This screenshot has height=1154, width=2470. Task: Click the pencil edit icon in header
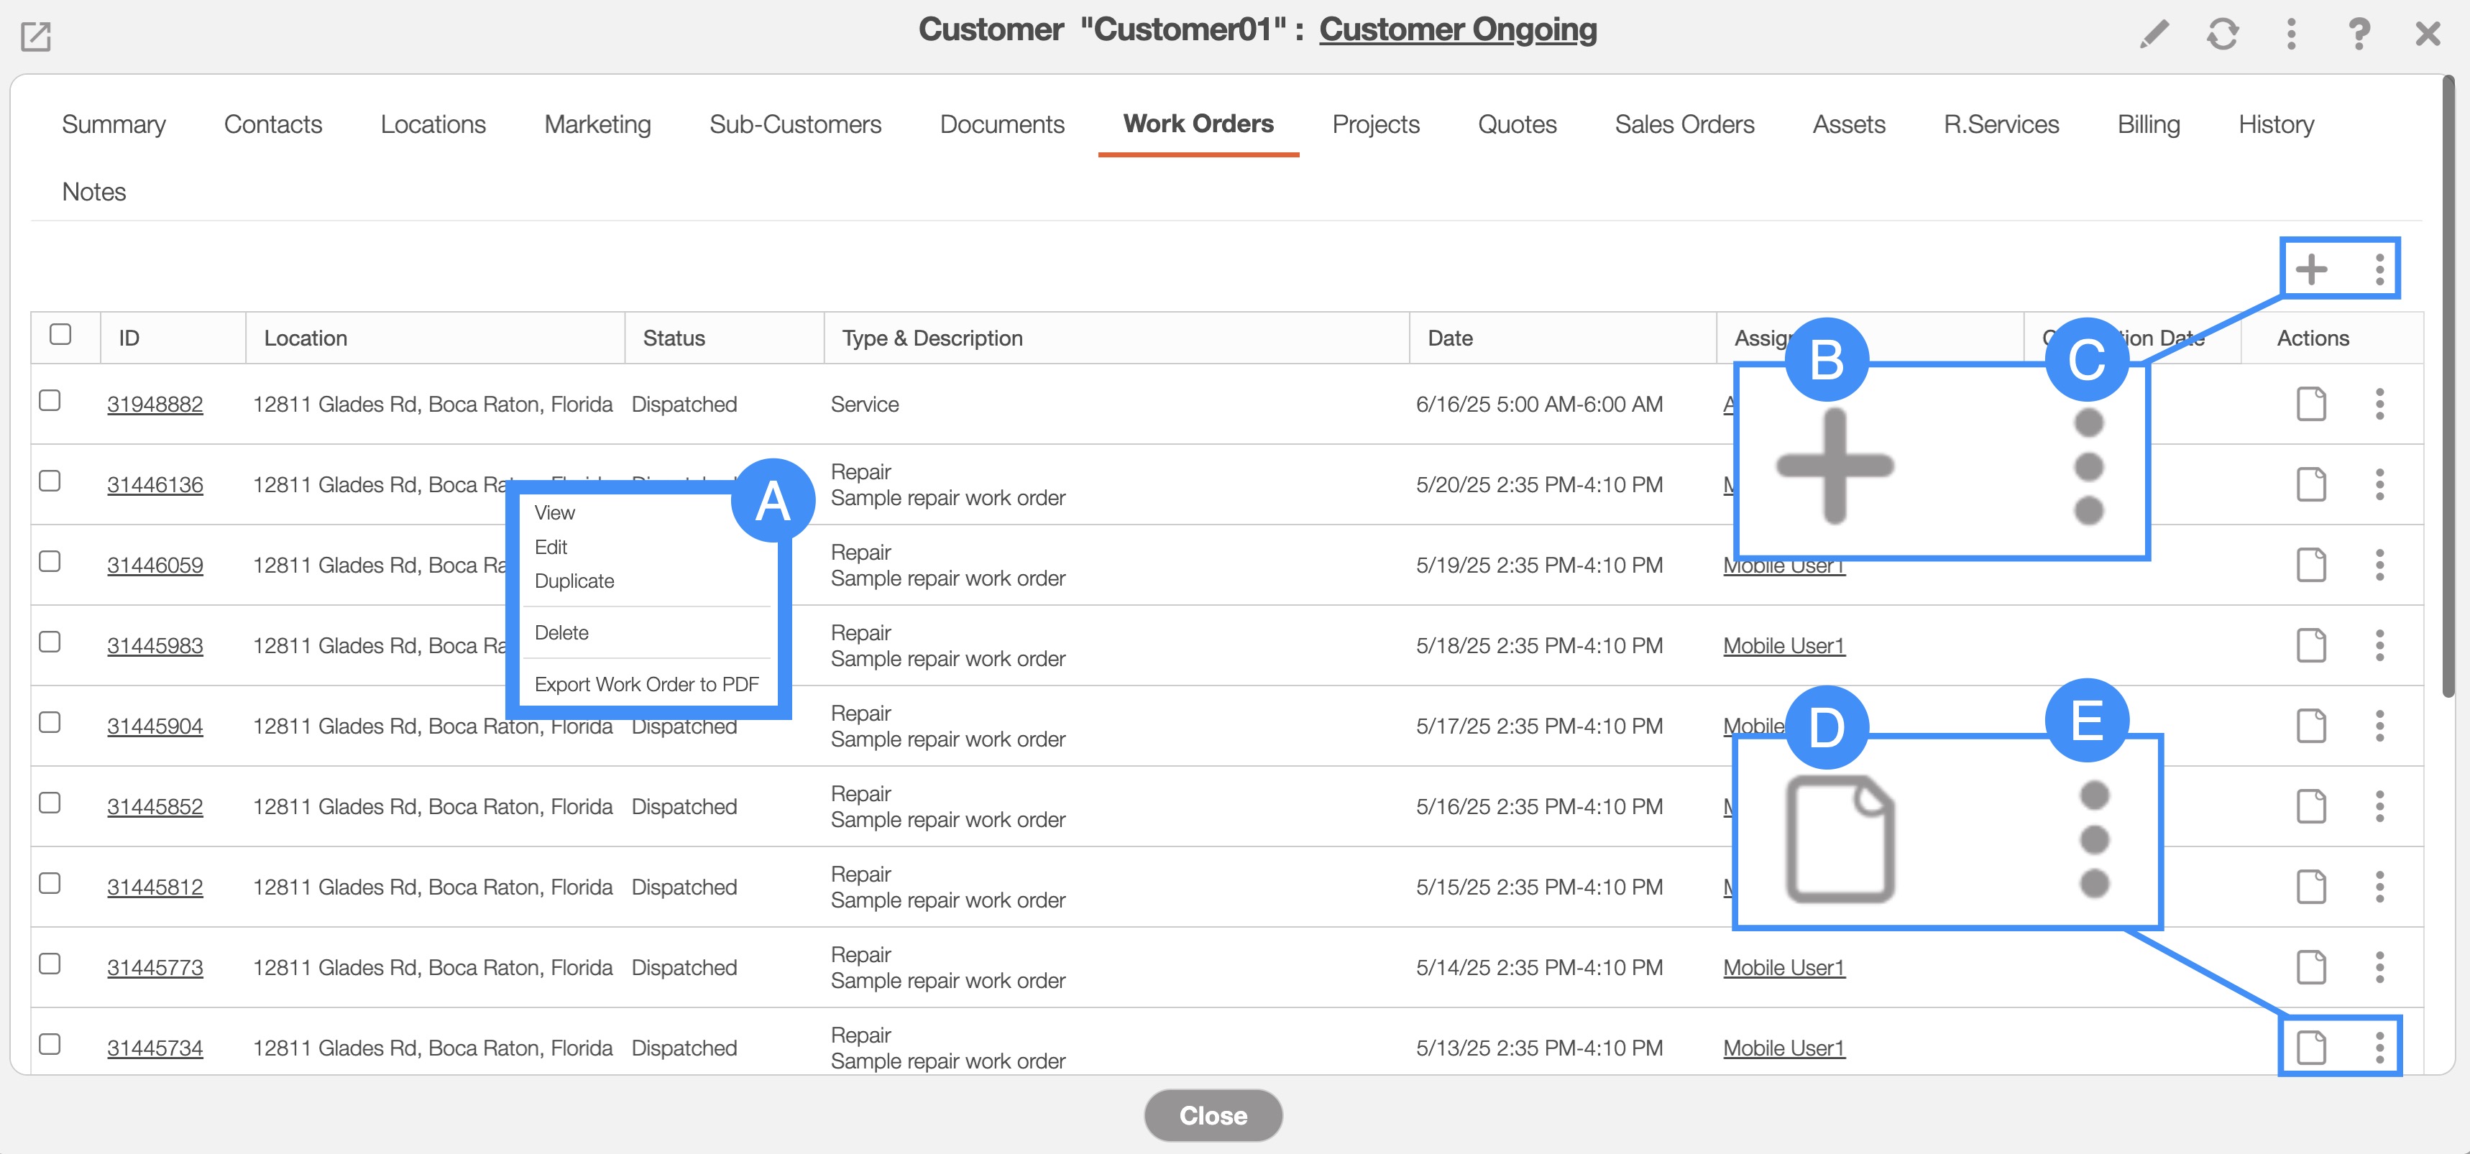pyautogui.click(x=2154, y=34)
